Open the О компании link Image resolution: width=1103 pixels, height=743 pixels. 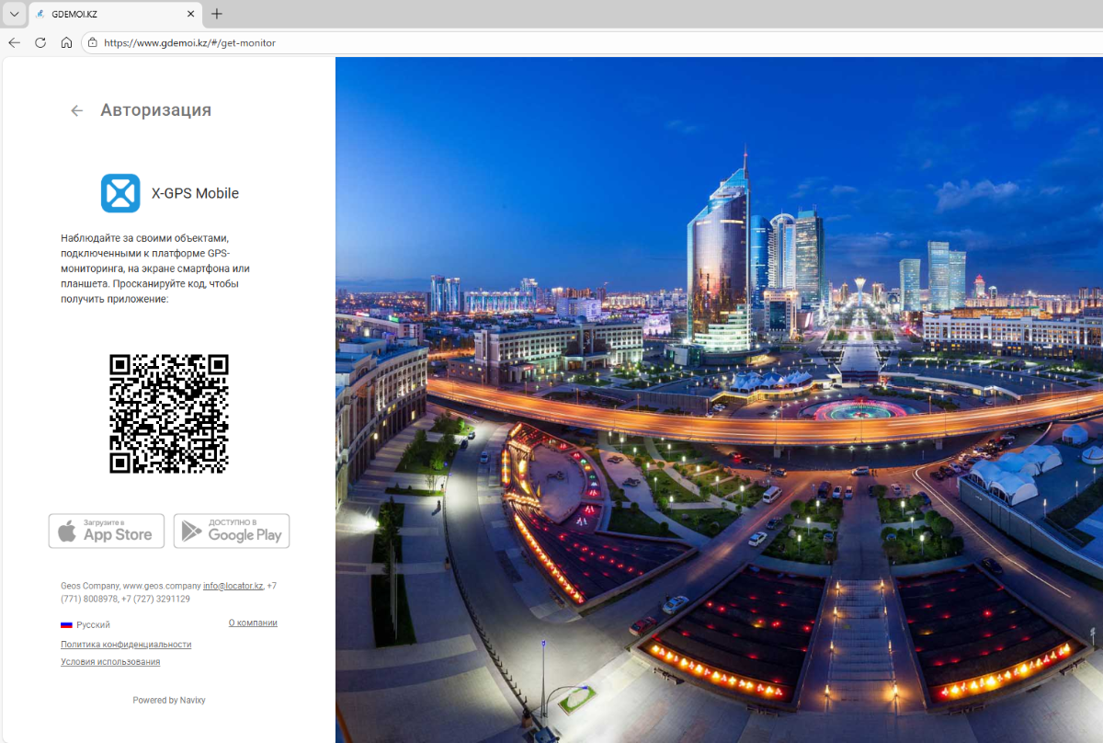(253, 623)
